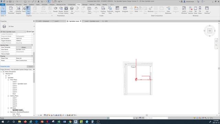Screen dimensions: 220x124
Task: Open the Revisions tool
Action: pyautogui.click(x=151, y=9)
